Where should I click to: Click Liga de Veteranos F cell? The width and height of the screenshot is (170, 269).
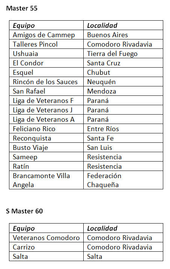(46, 101)
